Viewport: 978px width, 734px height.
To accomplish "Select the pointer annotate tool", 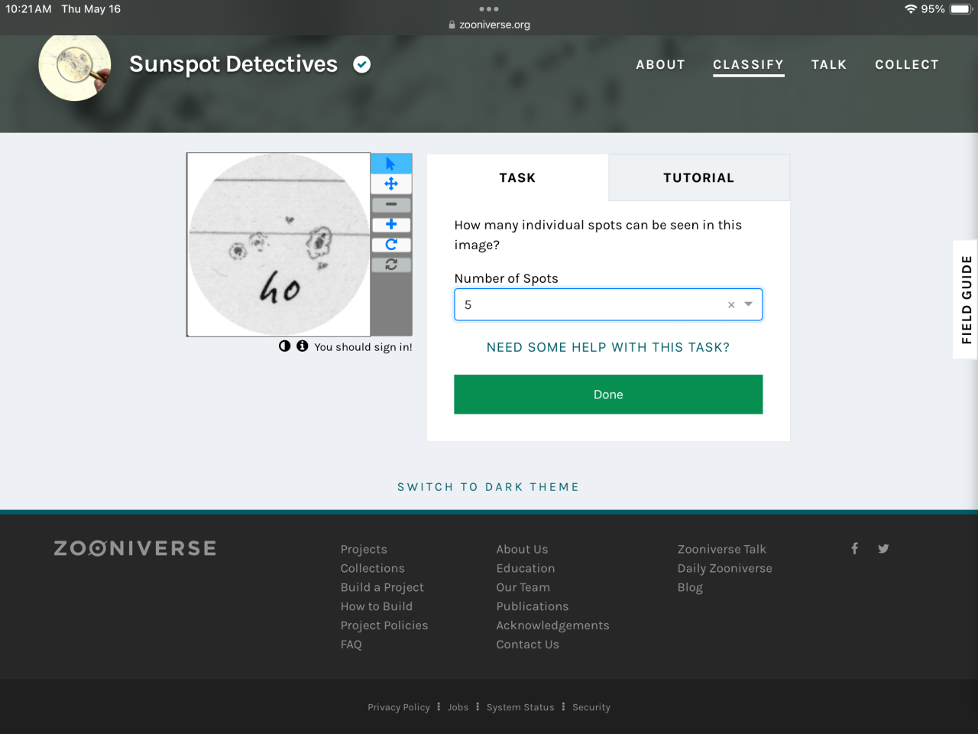I will click(x=391, y=164).
